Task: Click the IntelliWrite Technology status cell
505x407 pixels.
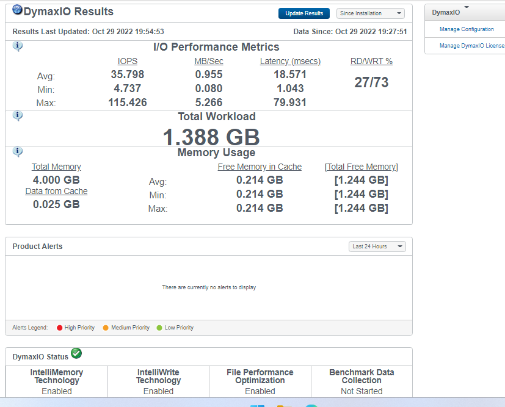Action: click(x=158, y=381)
